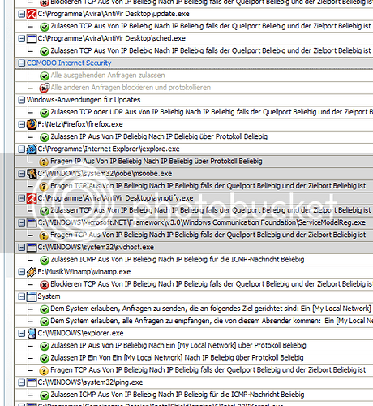This screenshot has height=406, width=373.
Task: Select the Winamp icon beside winamp.exe
Action: (32, 272)
